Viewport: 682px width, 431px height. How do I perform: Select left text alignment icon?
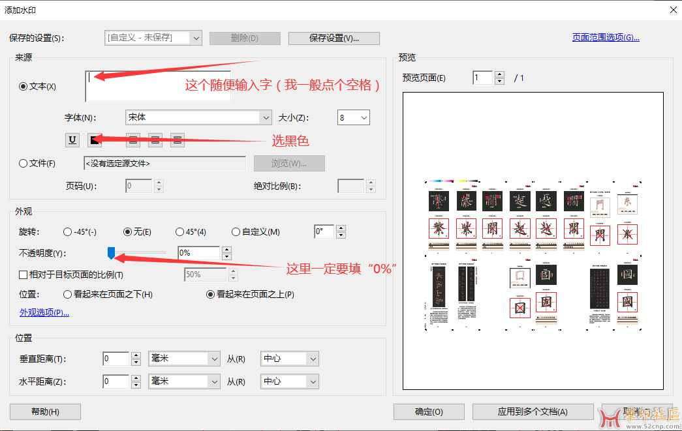point(133,139)
